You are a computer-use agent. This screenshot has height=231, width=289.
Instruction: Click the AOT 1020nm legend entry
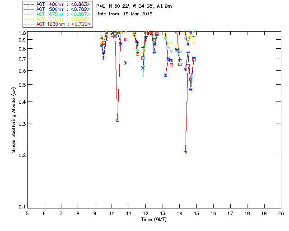(57, 24)
